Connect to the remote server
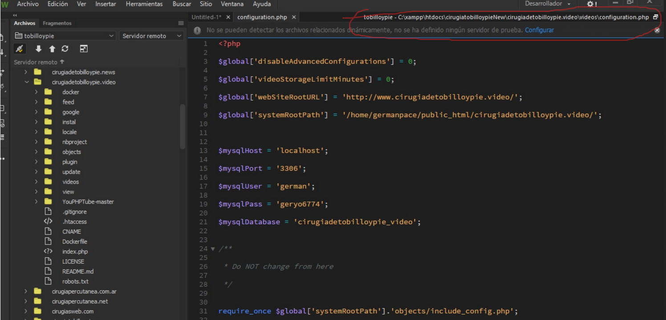666x320 pixels. (x=20, y=48)
